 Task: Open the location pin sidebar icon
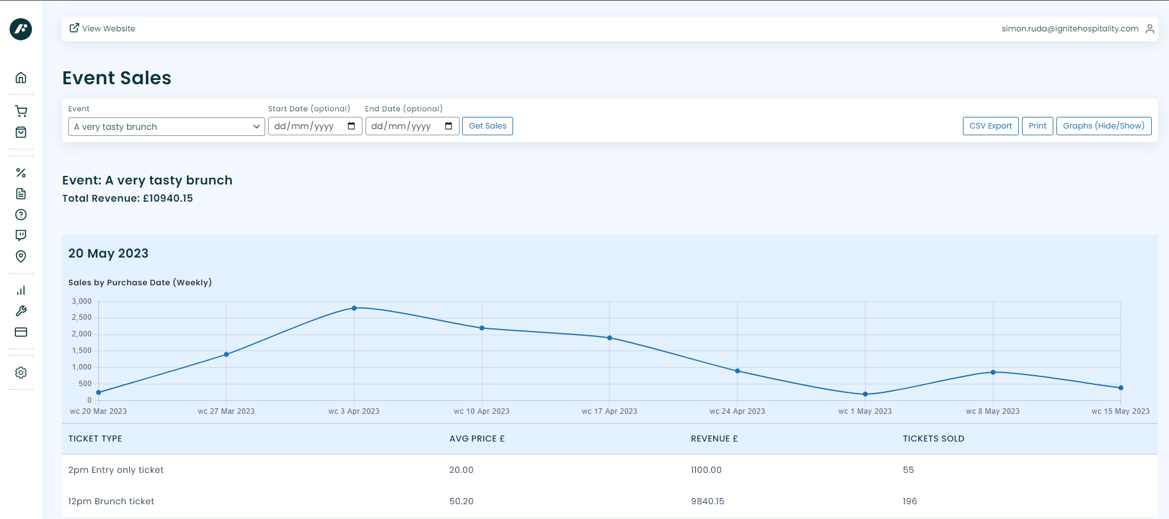click(21, 256)
